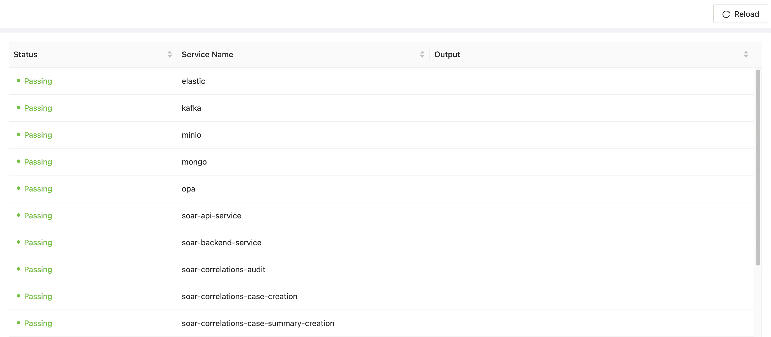
Task: Expand sort options via Output column chevrons
Action: pyautogui.click(x=745, y=54)
